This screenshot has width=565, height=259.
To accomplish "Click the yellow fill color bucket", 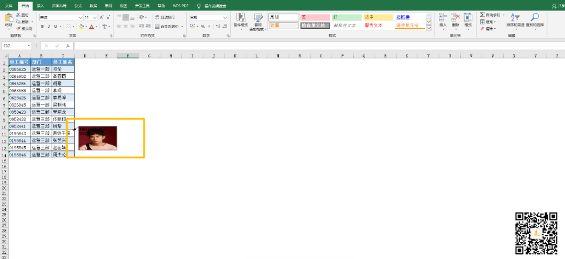I will coord(81,26).
